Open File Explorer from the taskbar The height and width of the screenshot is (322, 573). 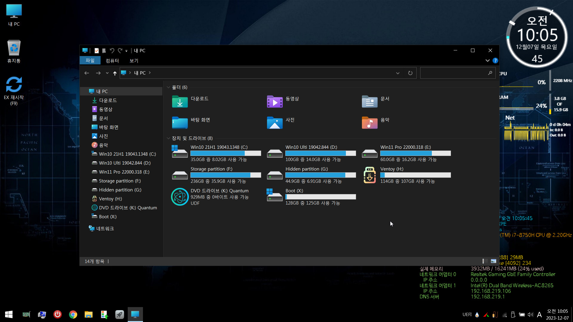click(x=89, y=315)
